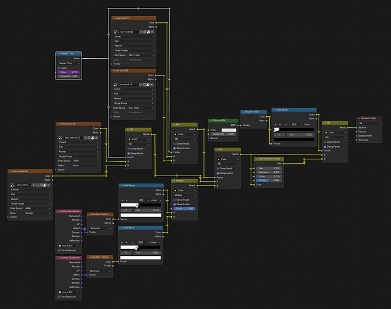This screenshot has height=309, width=391.
Task: Click user count 2 in skin_texture.02 node
Action: click(33, 185)
